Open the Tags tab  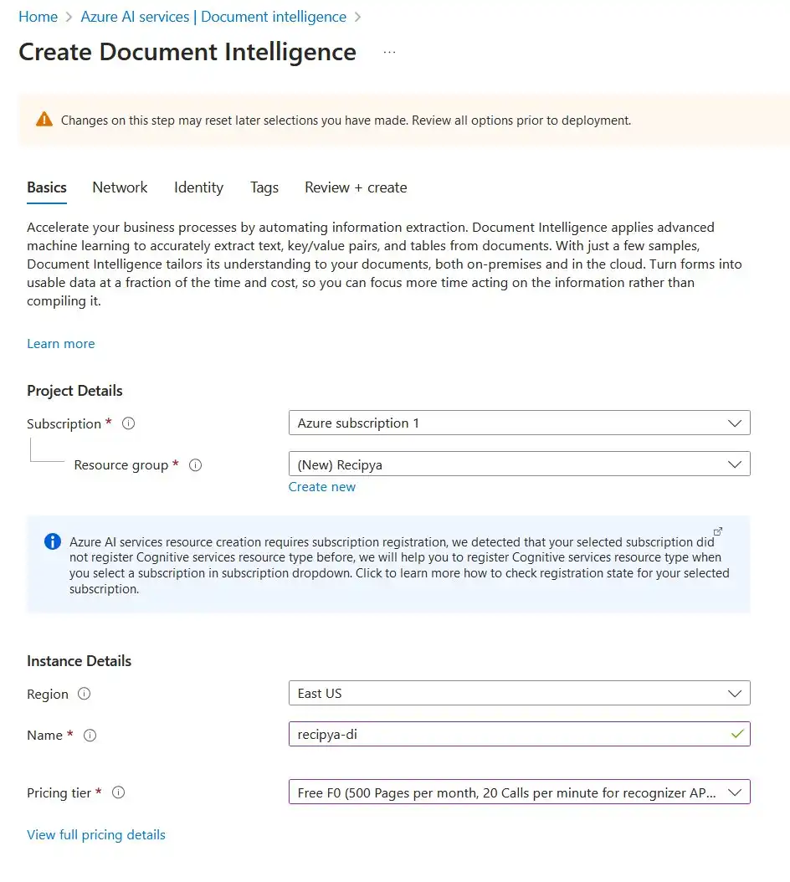point(264,187)
